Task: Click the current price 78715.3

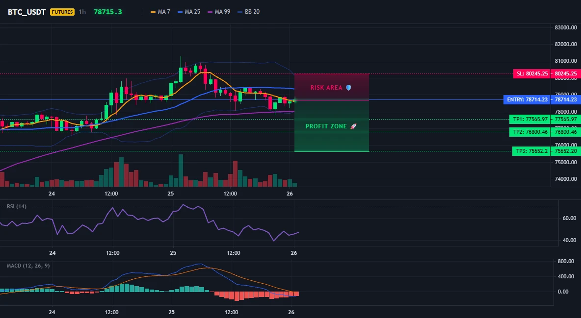Action: click(108, 12)
